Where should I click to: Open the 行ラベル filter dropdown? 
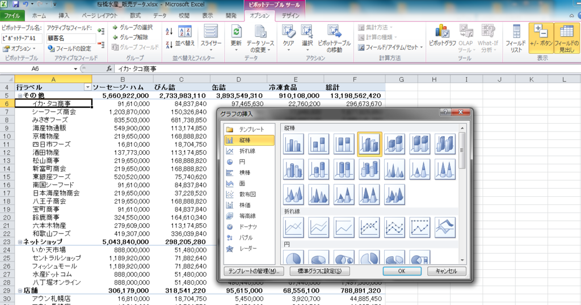tap(87, 87)
